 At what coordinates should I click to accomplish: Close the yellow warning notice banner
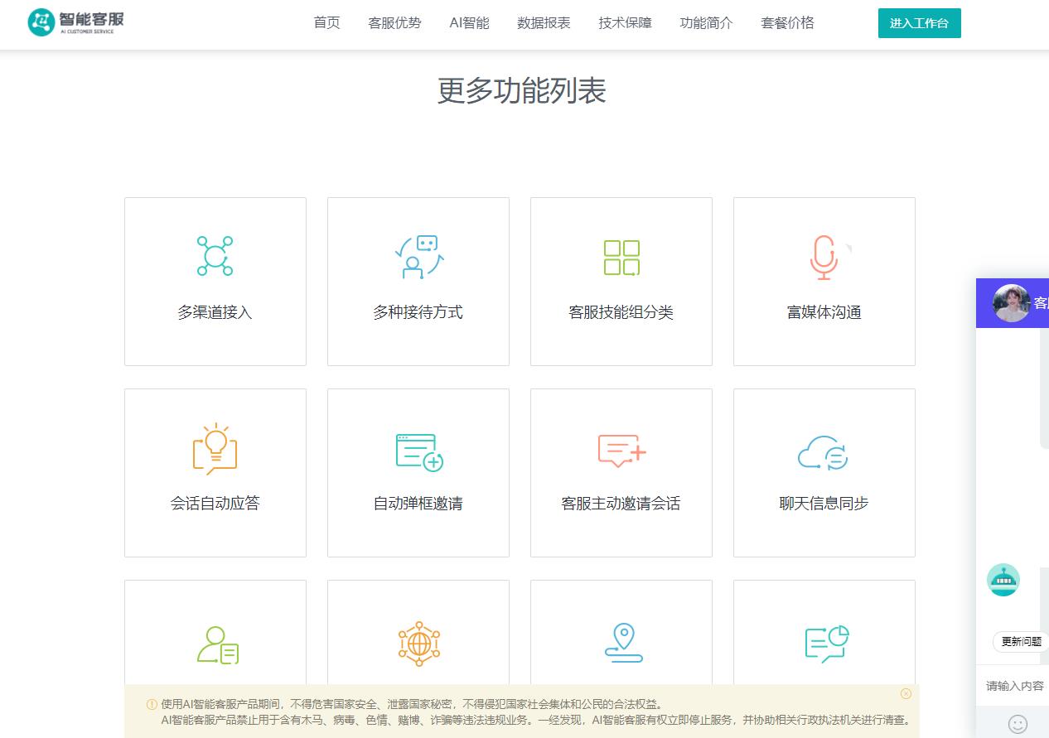906,693
